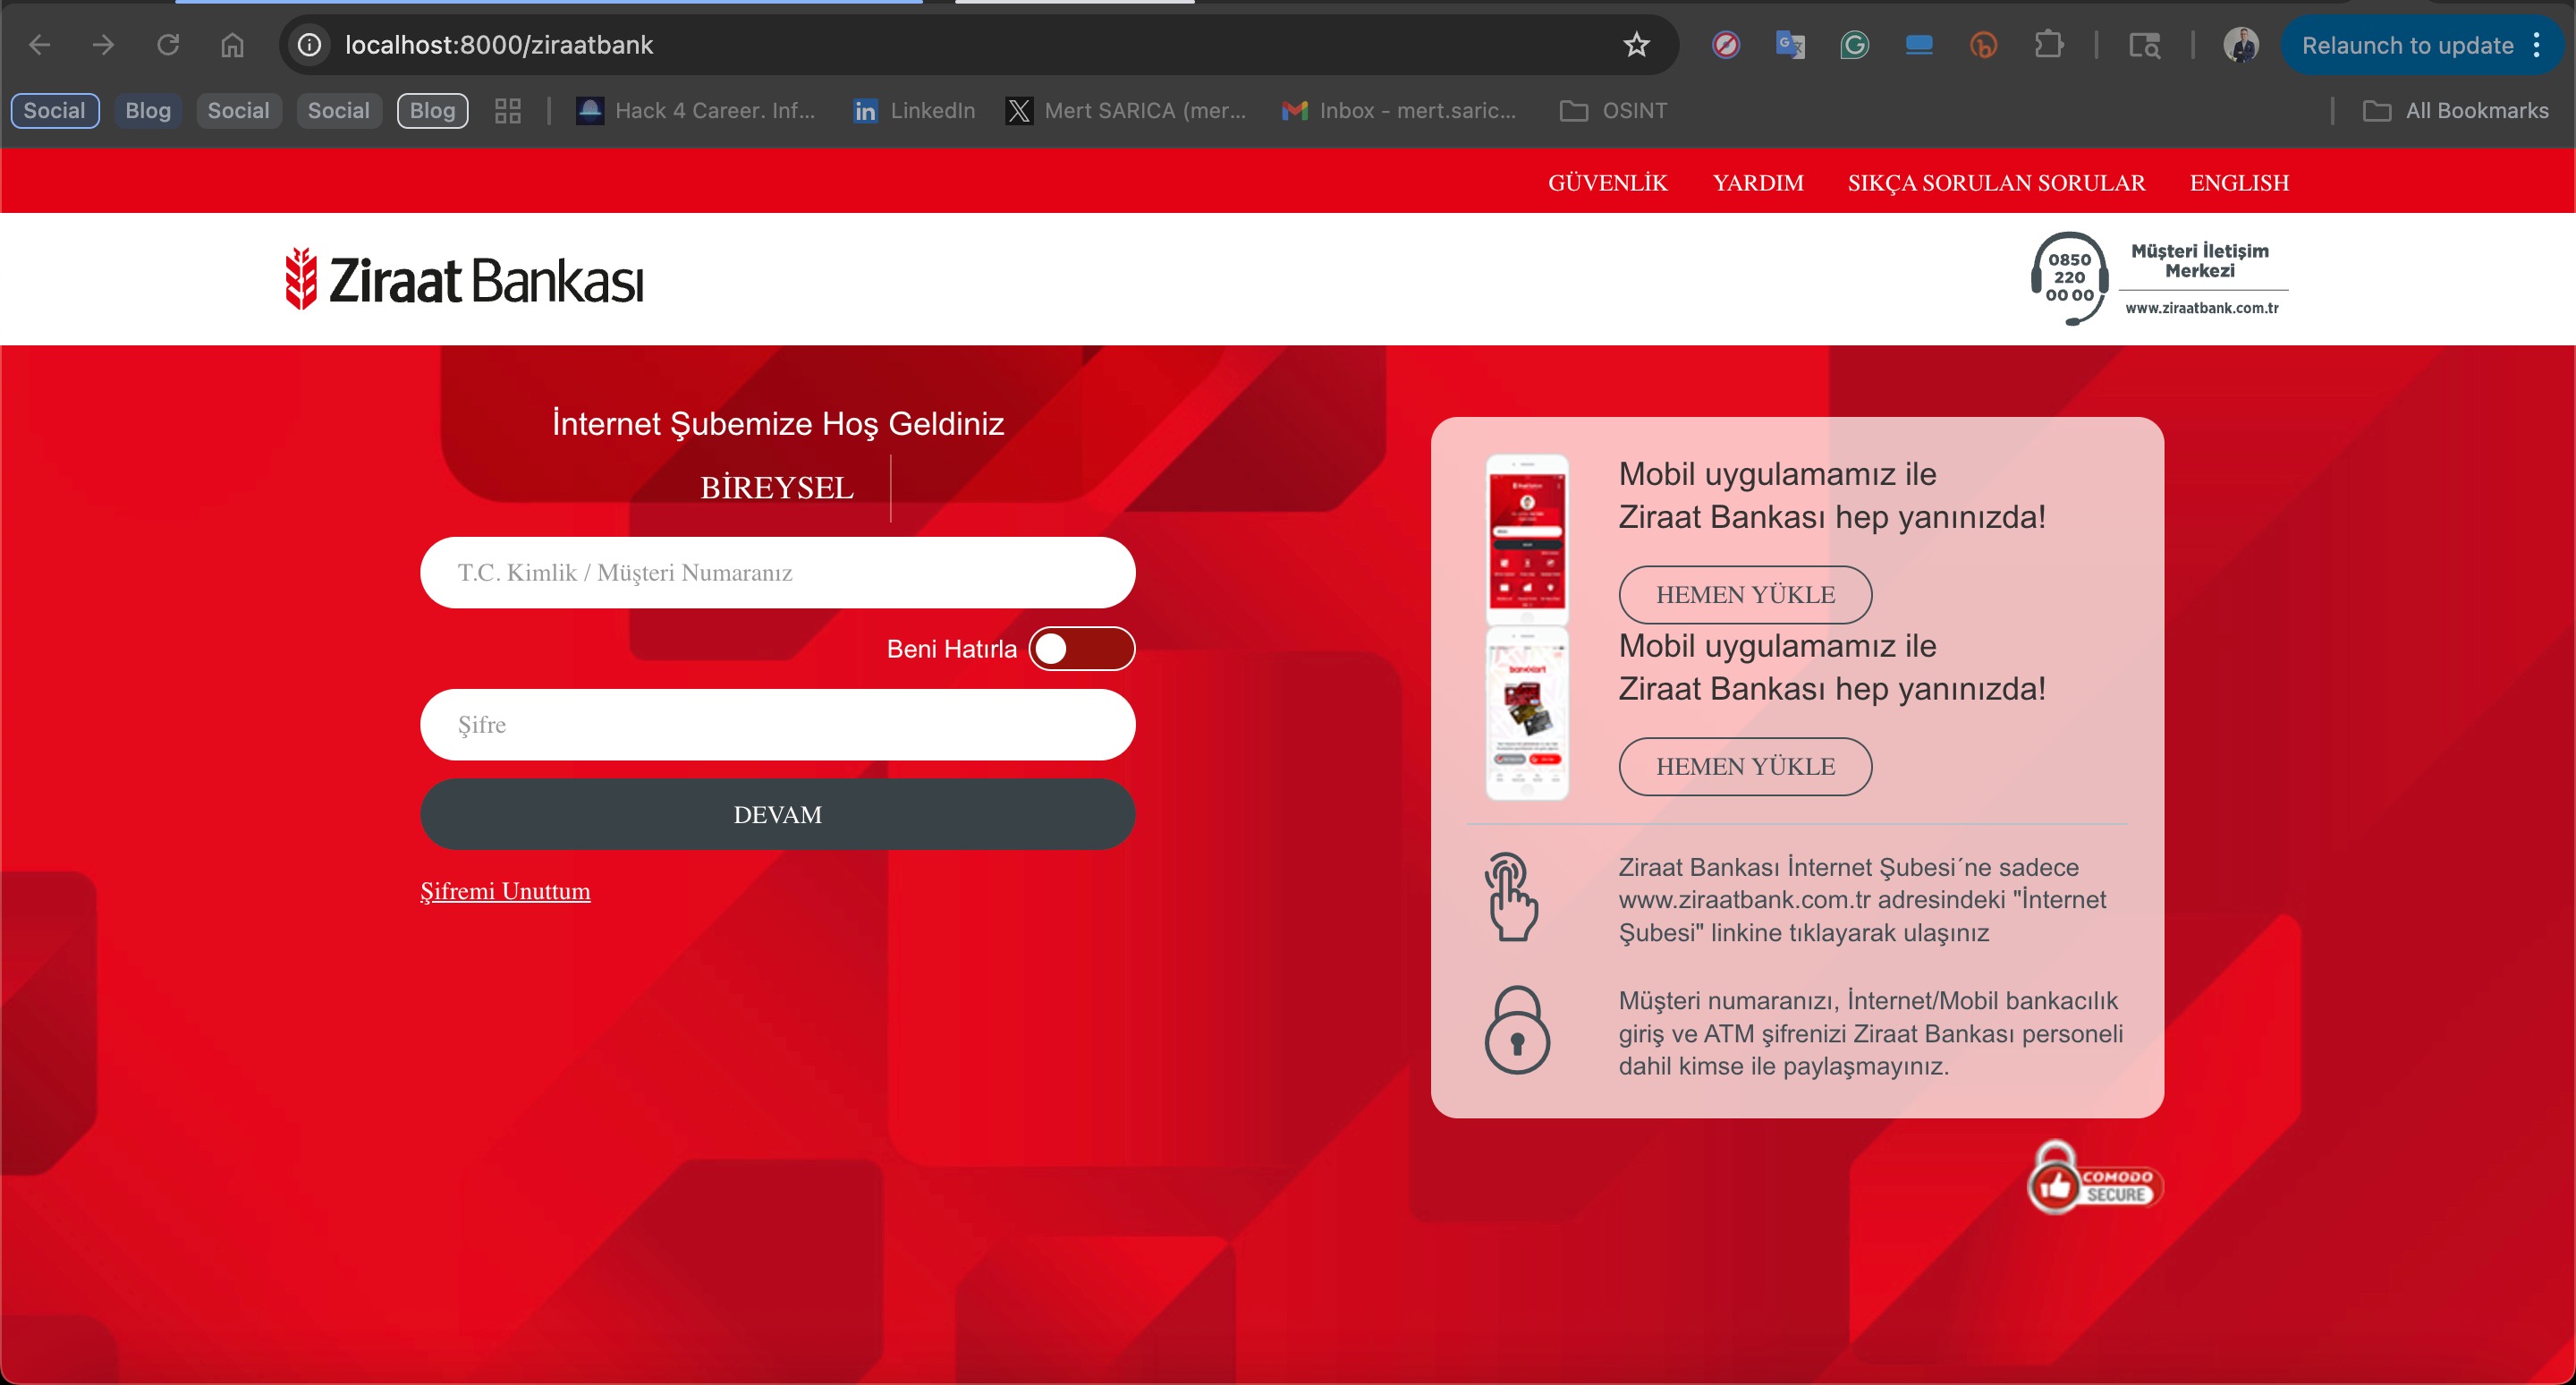Viewport: 2576px width, 1385px height.
Task: Click the finger tap icon
Action: coord(1511,896)
